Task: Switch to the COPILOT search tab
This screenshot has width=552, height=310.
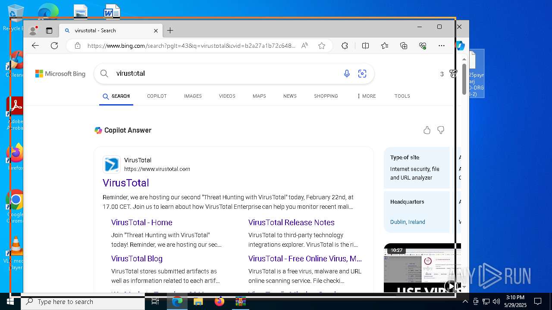Action: (x=157, y=96)
